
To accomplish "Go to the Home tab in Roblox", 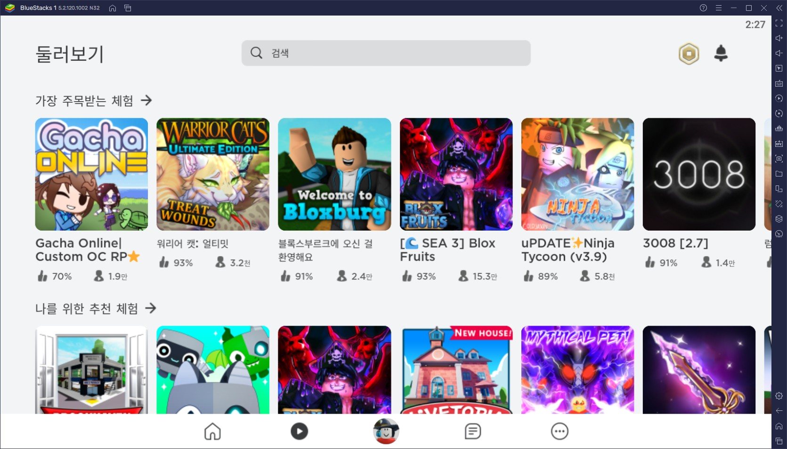I will coord(212,431).
